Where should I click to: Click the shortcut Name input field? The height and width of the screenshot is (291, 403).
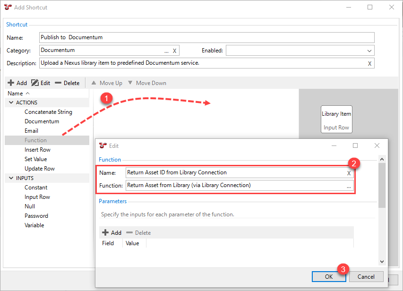click(x=206, y=37)
